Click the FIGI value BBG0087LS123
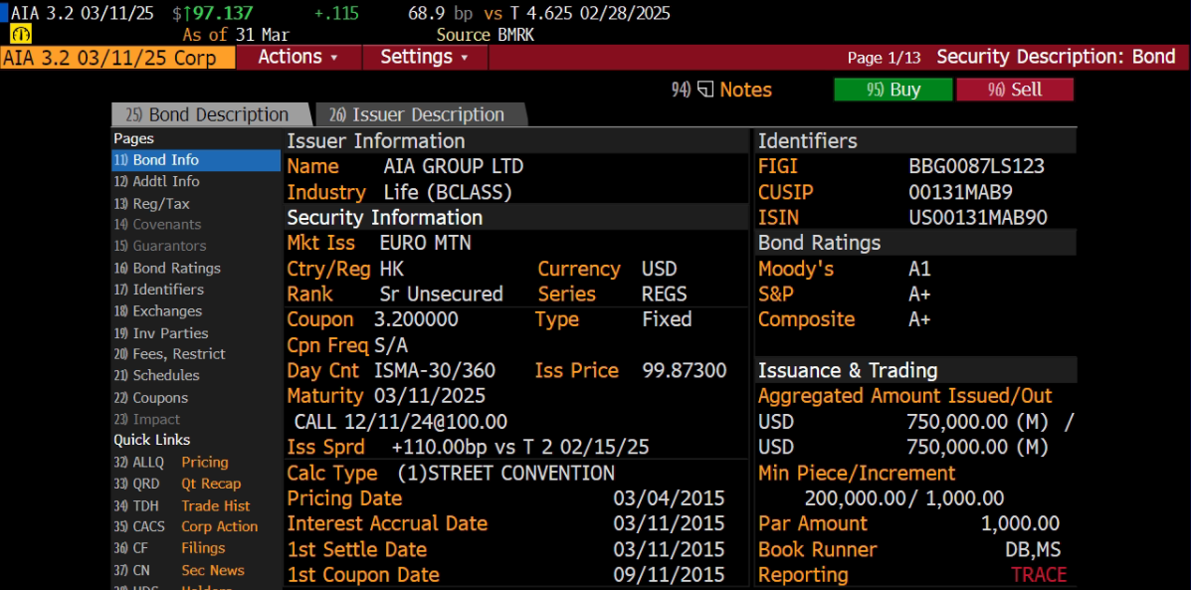 977,166
